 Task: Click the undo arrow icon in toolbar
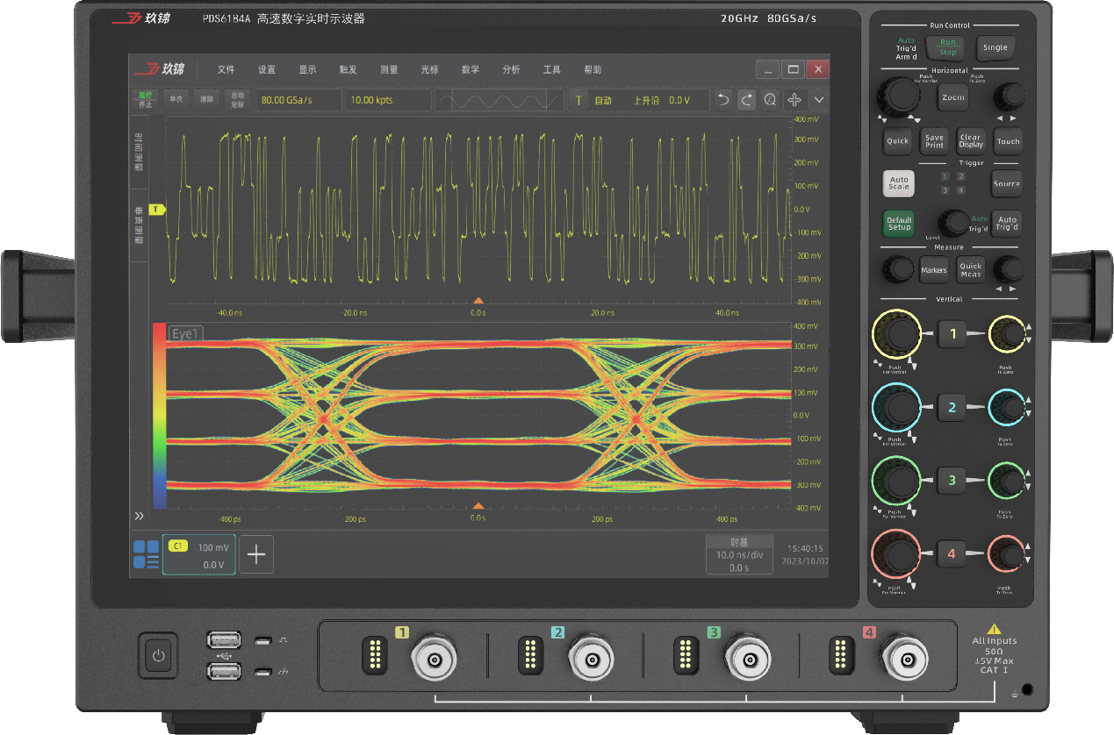723,100
